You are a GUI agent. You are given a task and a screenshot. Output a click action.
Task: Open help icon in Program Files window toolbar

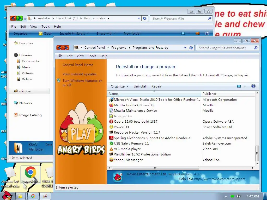point(207,34)
